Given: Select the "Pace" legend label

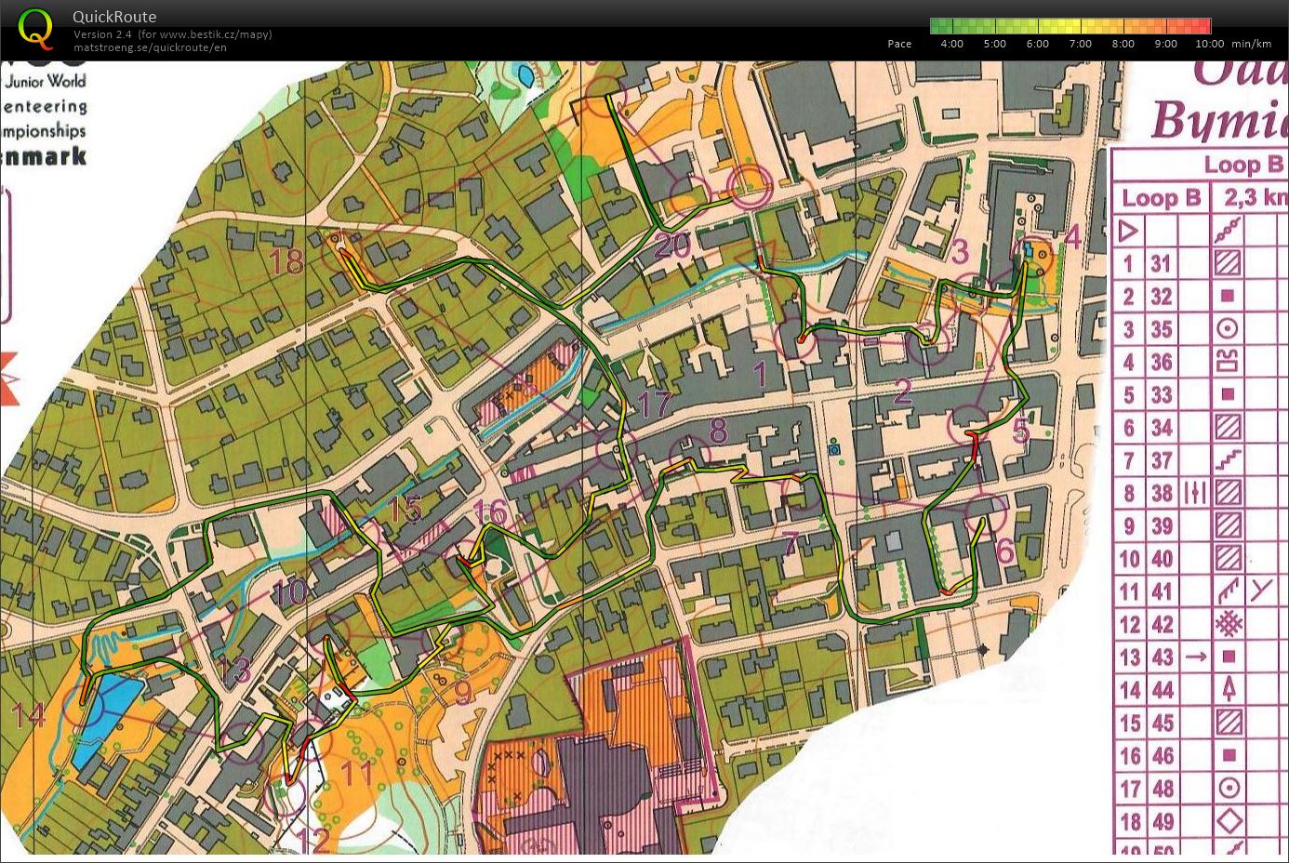Looking at the screenshot, I should (899, 44).
